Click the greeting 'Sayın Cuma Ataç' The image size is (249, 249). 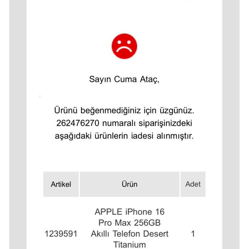click(x=124, y=79)
